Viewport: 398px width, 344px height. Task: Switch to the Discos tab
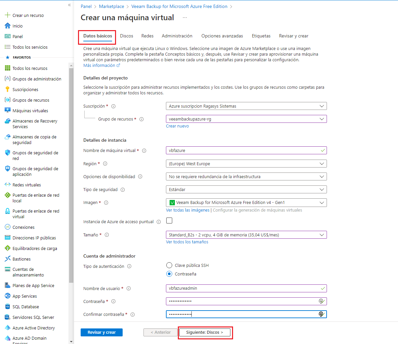(x=127, y=36)
